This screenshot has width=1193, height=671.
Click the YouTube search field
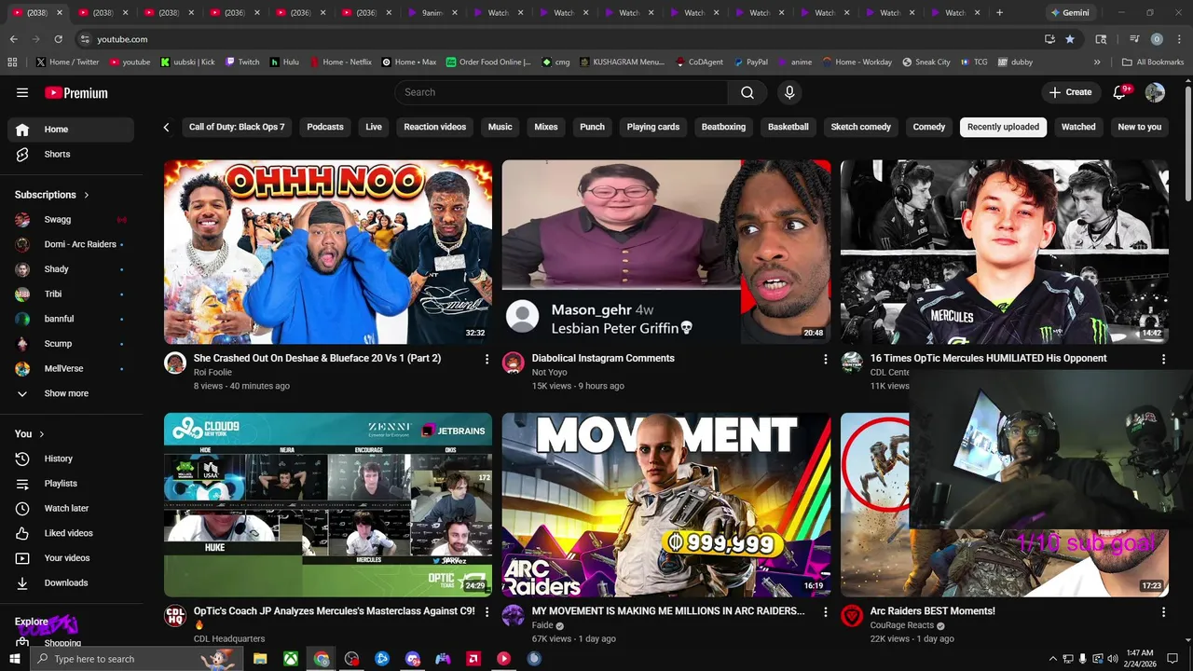coord(561,92)
